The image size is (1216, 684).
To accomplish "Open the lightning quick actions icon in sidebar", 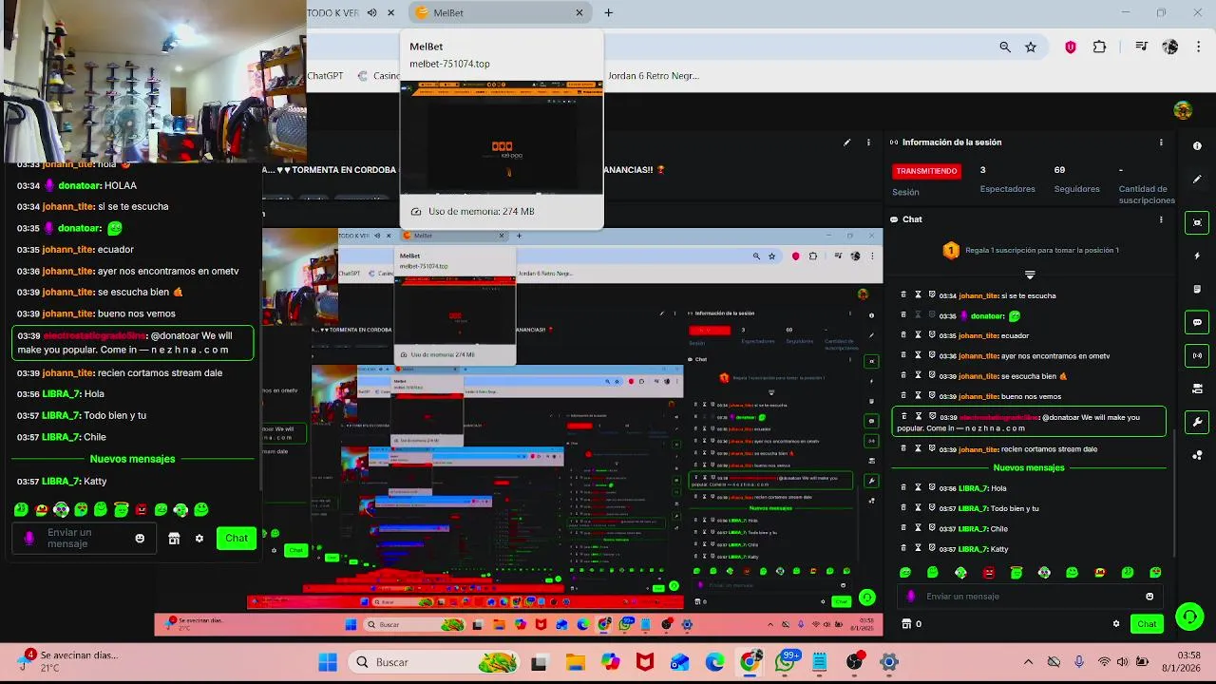I will 1197,256.
